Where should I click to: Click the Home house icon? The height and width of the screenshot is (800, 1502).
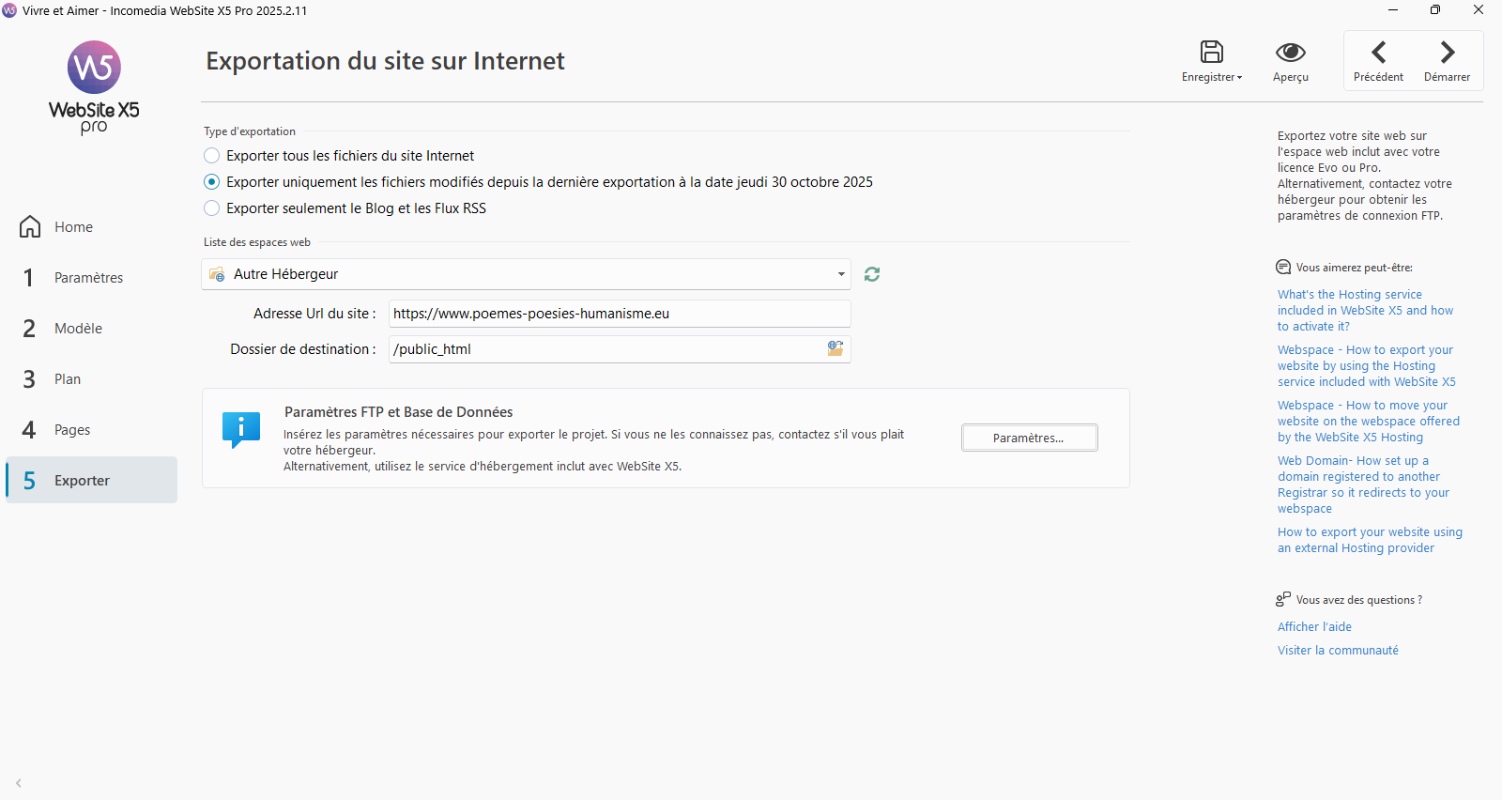(30, 227)
